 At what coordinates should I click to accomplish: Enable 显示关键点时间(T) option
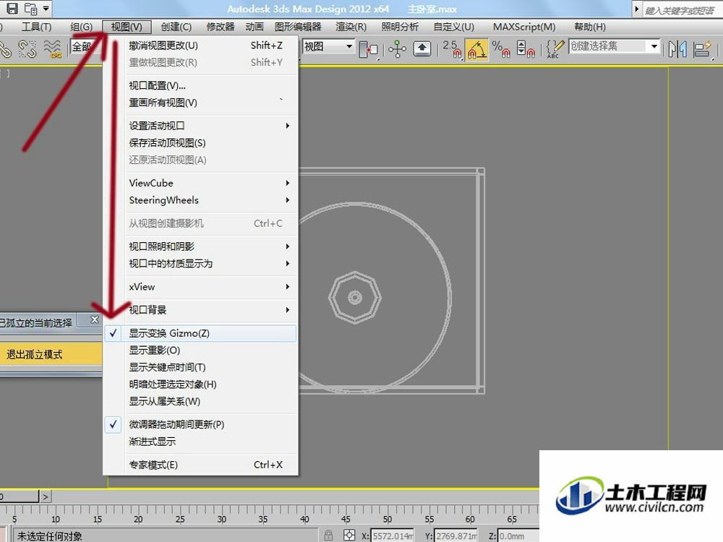pos(200,367)
